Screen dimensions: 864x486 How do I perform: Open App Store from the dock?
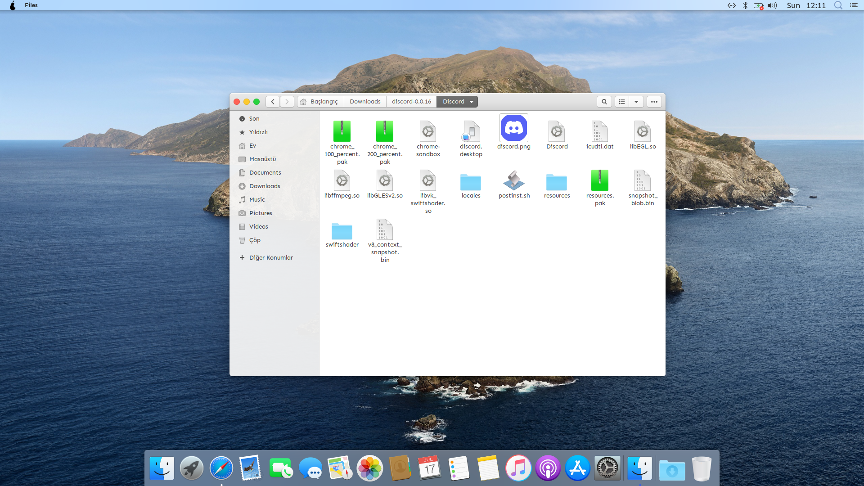pyautogui.click(x=578, y=468)
